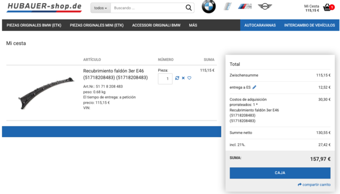Open the 'todos' search category dropdown
340x194 pixels.
100,8
